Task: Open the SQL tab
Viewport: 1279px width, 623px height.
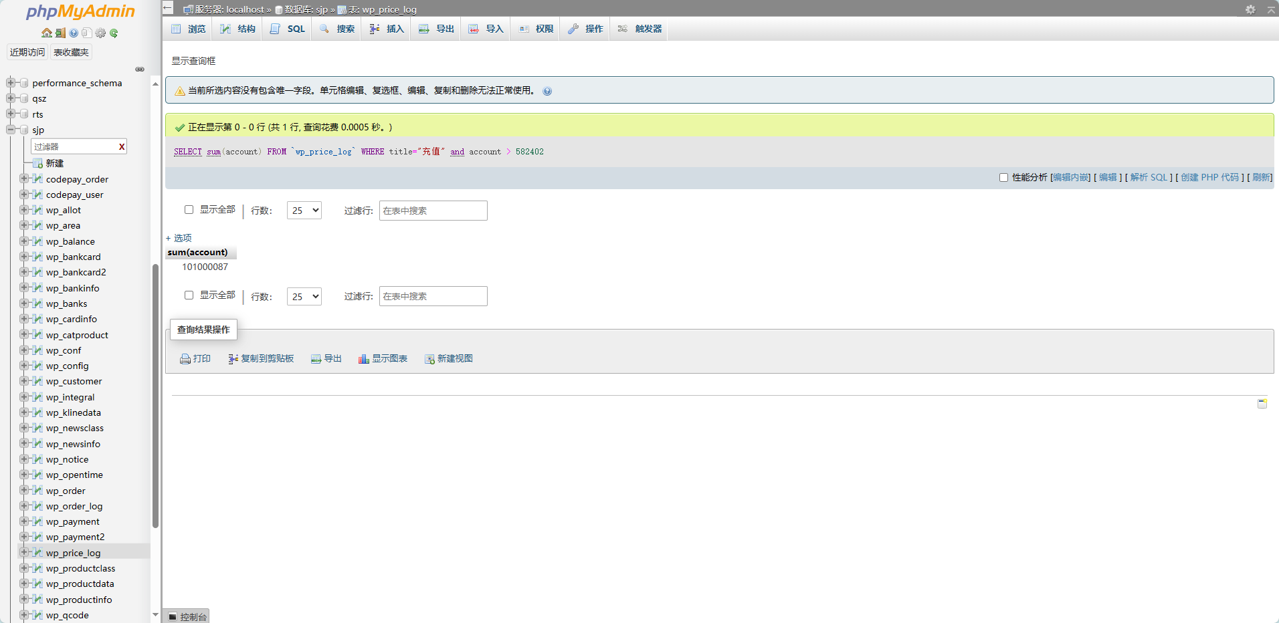Action: pyautogui.click(x=288, y=29)
